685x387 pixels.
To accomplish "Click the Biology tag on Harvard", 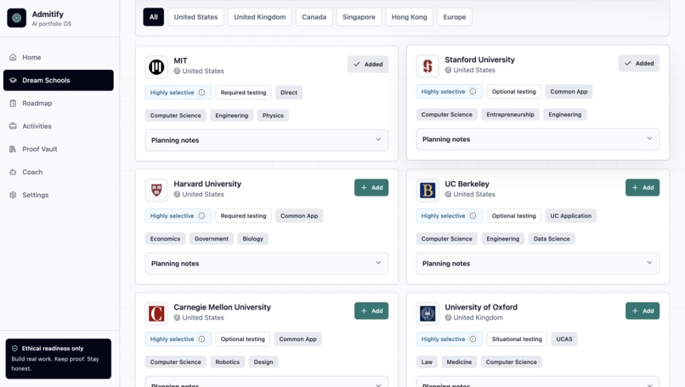I will 253,239.
